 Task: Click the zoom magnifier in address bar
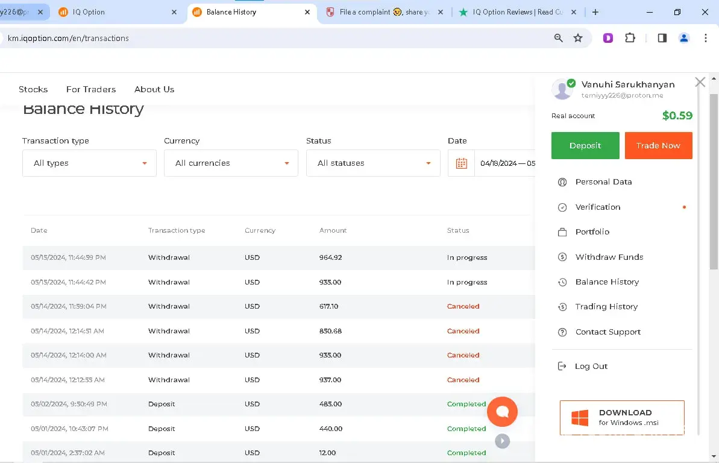[559, 38]
